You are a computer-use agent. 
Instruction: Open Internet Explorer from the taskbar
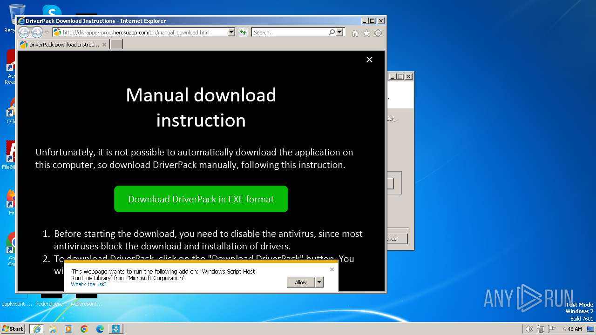tap(37, 329)
